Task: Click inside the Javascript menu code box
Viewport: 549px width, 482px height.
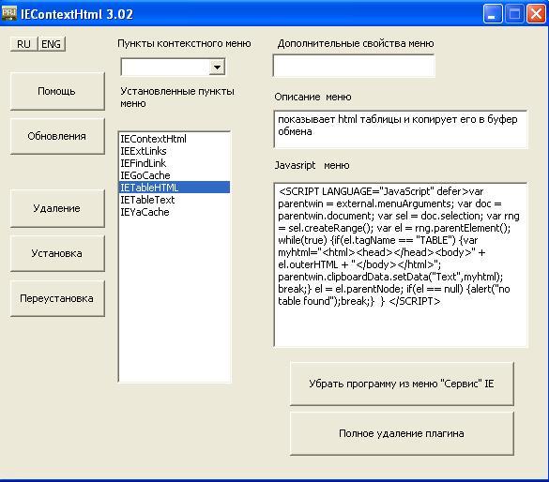Action: click(x=401, y=264)
